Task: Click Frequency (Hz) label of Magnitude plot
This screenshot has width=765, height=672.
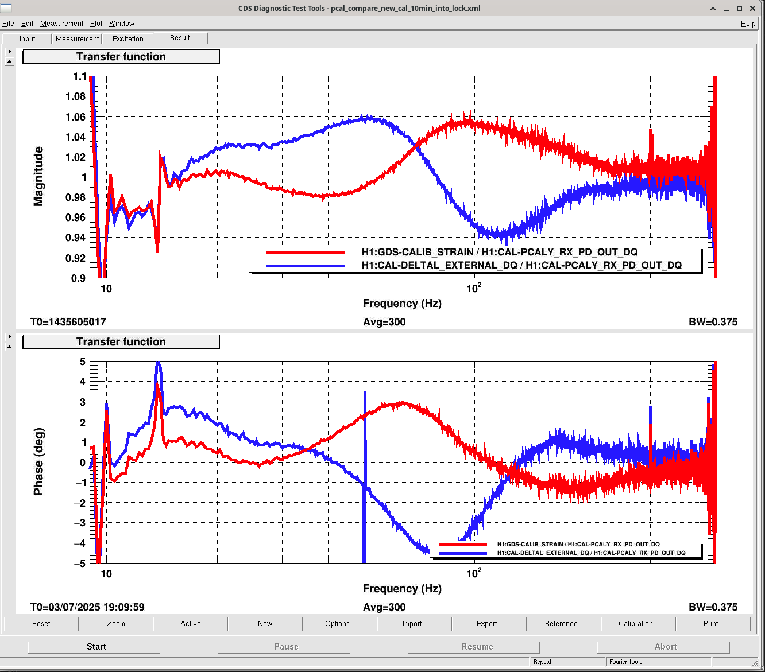Action: (x=402, y=304)
